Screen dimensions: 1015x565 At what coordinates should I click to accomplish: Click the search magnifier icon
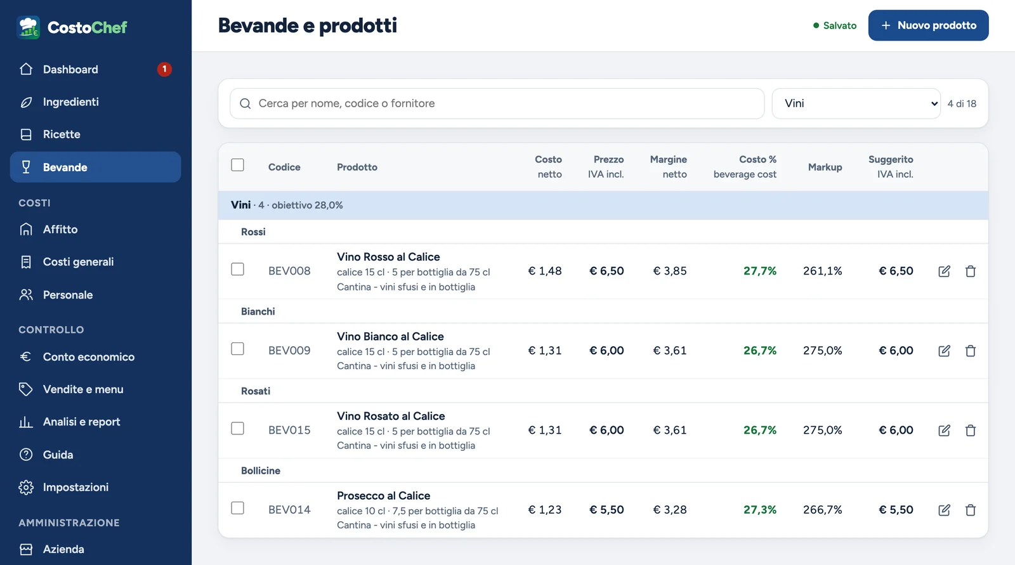pyautogui.click(x=246, y=103)
